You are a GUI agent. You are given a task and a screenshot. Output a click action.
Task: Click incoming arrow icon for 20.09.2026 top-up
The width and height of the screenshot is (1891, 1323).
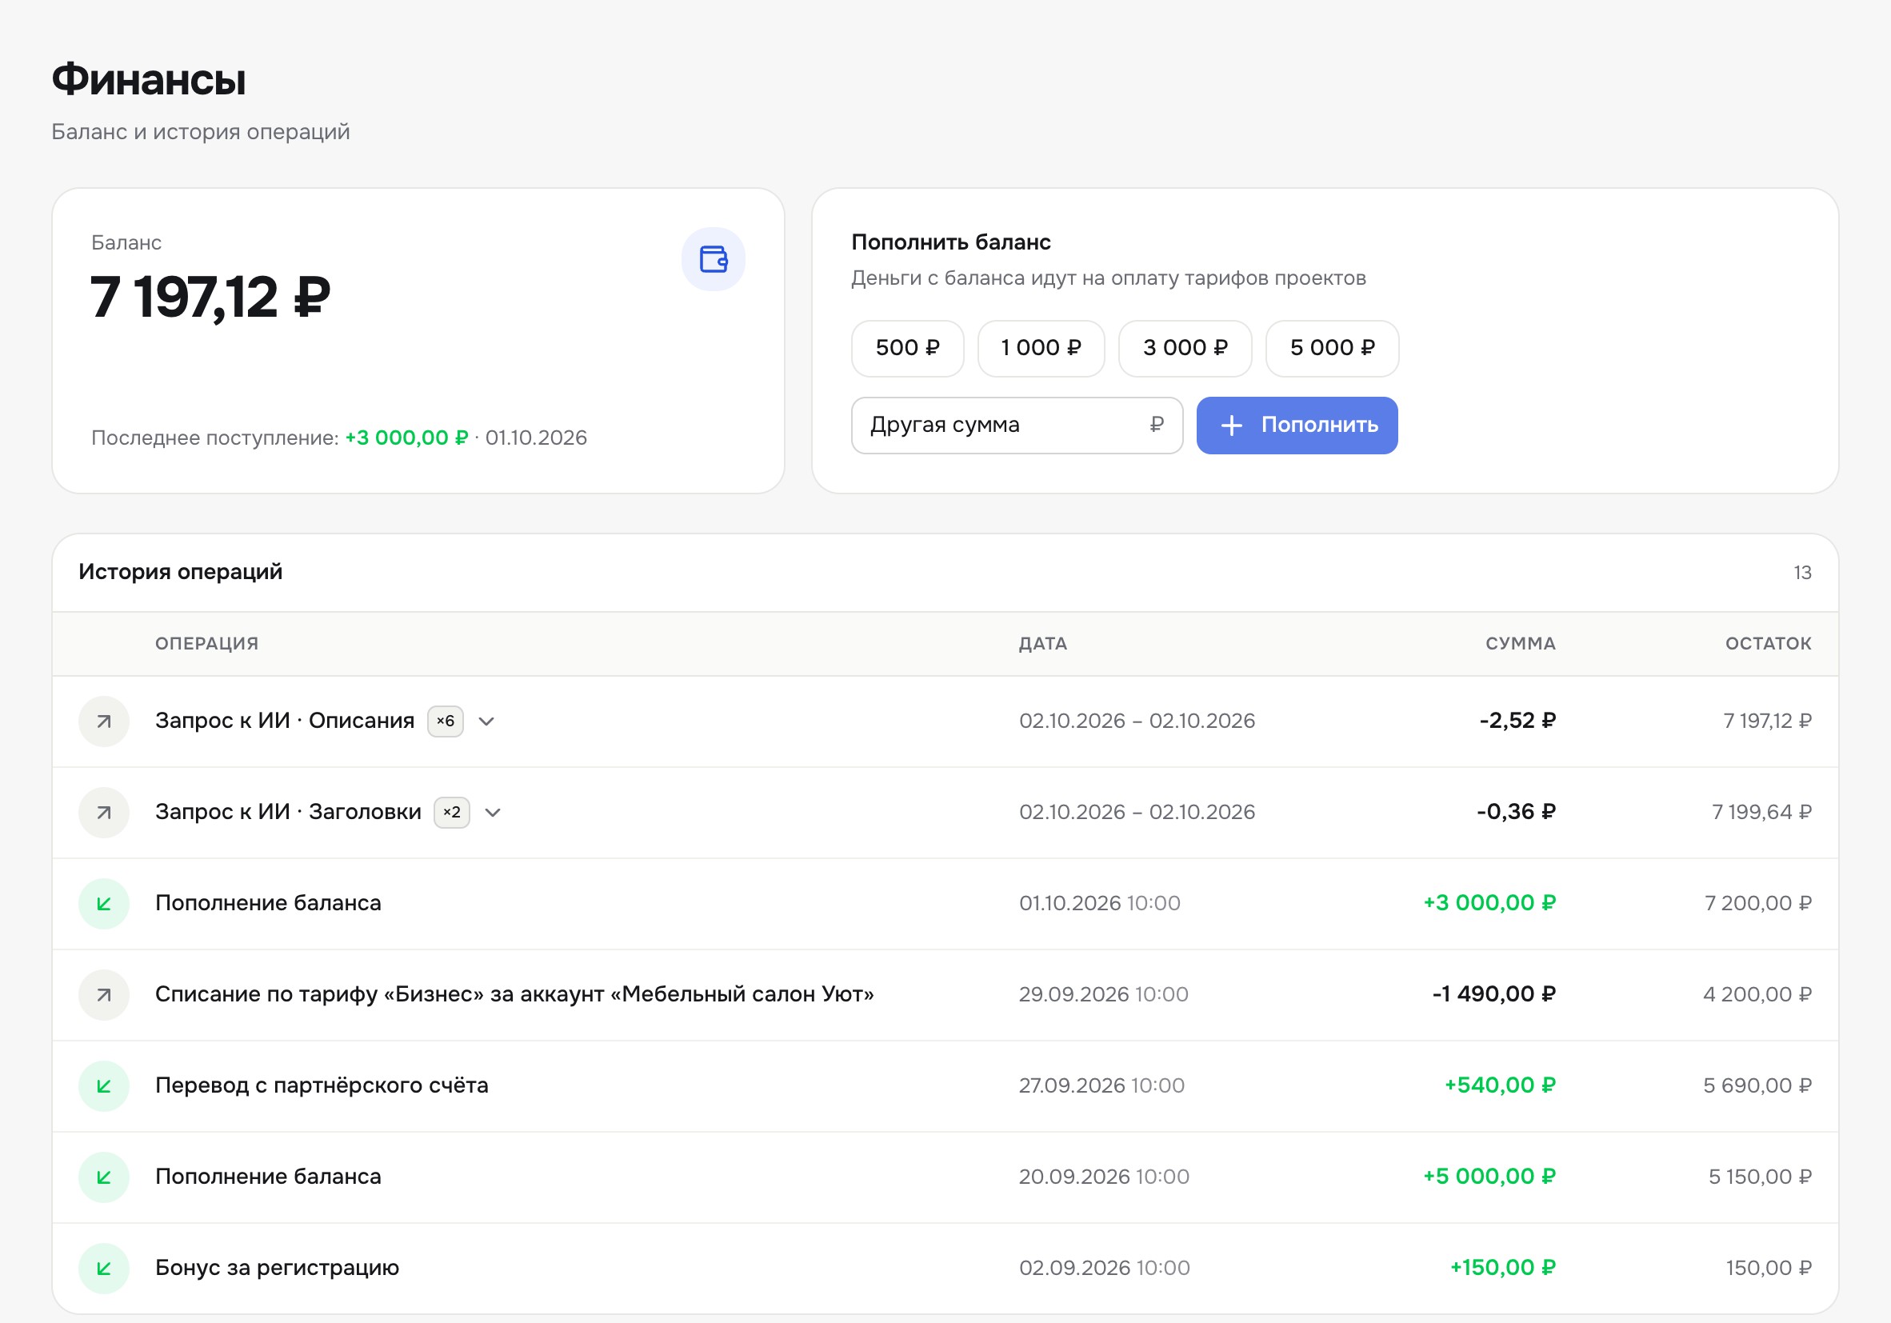(x=104, y=1177)
